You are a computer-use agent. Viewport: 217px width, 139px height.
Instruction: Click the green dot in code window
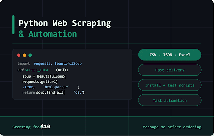[30, 55]
